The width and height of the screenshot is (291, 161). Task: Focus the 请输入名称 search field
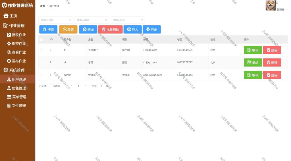56,20
